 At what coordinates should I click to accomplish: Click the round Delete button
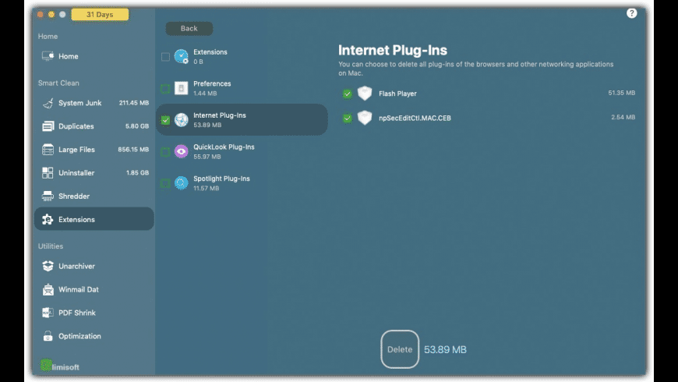coord(400,349)
